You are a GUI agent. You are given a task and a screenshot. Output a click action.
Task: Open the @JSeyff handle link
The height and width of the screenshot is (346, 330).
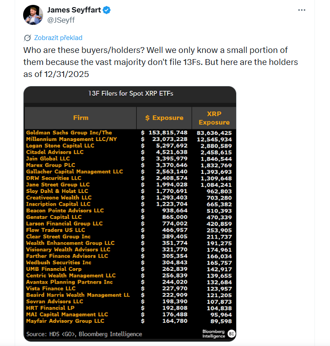(61, 20)
